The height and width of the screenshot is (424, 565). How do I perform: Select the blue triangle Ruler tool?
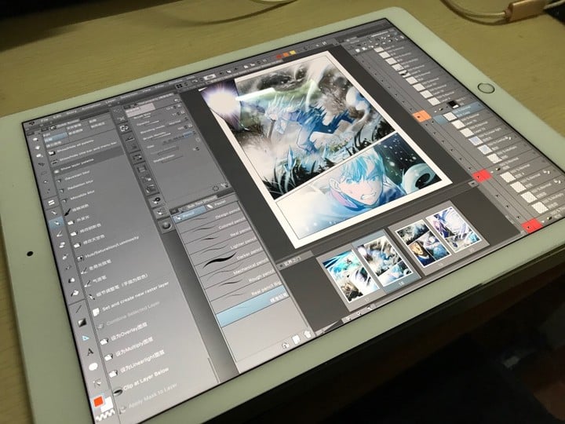click(86, 338)
